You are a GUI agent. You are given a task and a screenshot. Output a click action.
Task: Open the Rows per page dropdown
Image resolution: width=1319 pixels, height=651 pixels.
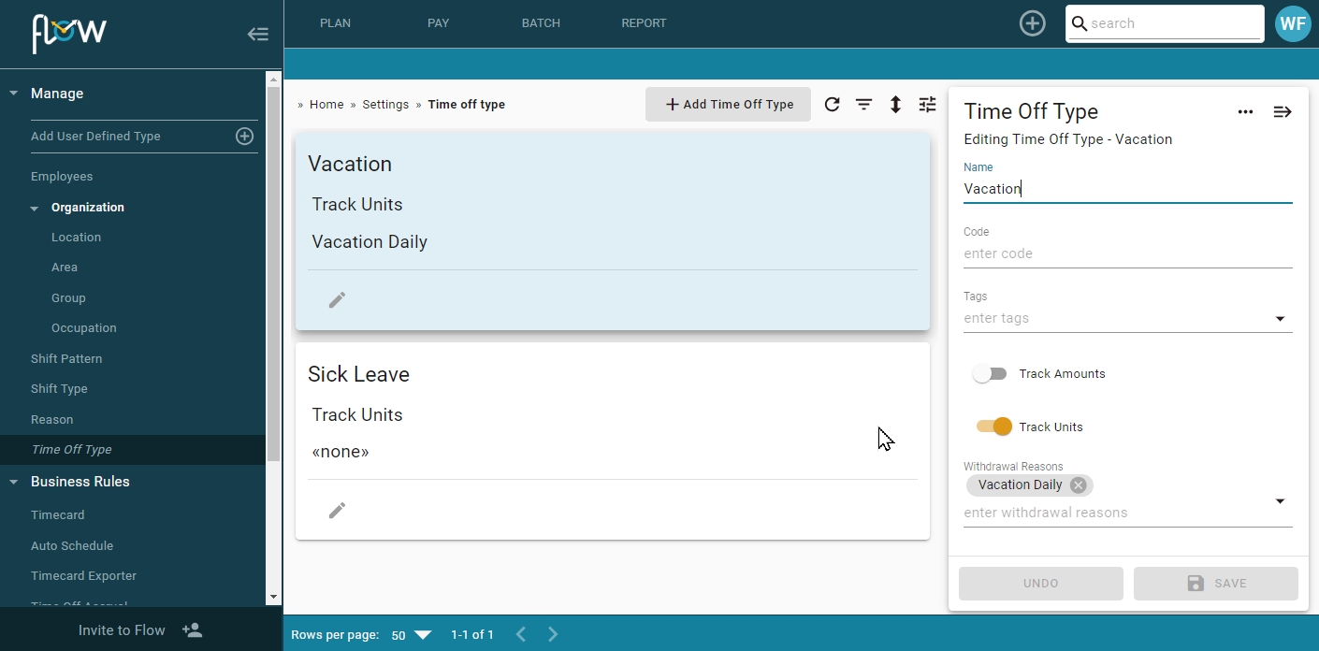pos(411,635)
